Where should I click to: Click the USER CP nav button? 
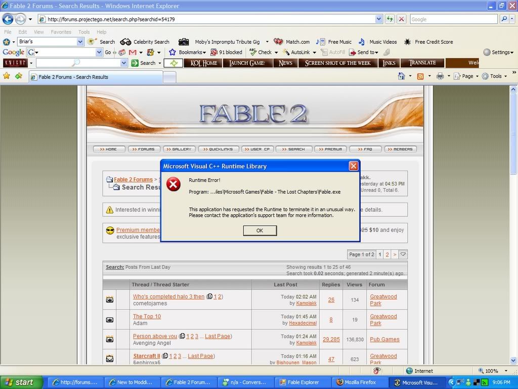pyautogui.click(x=257, y=149)
